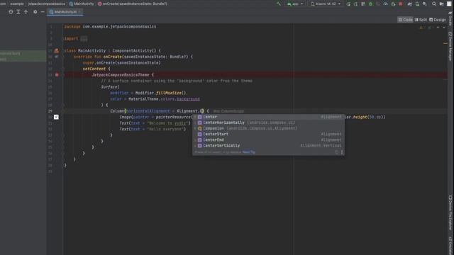The width and height of the screenshot is (454, 255).
Task: Click the account avatar icon in toolbar
Action: (449, 4)
